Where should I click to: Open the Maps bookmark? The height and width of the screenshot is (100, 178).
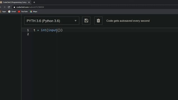coord(34,12)
